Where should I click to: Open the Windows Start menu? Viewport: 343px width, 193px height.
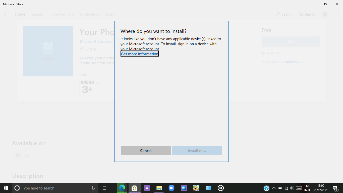click(x=6, y=188)
